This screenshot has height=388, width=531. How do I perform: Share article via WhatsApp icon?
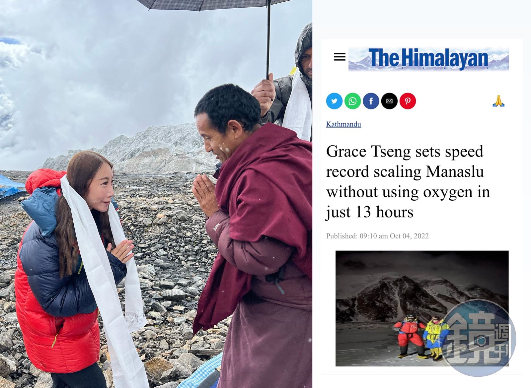pos(352,101)
